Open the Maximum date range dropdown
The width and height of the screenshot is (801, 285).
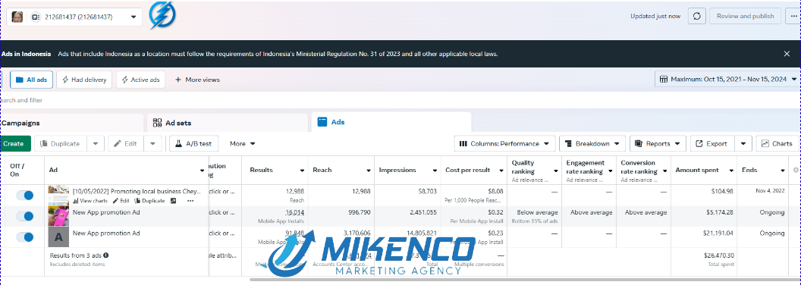(727, 79)
